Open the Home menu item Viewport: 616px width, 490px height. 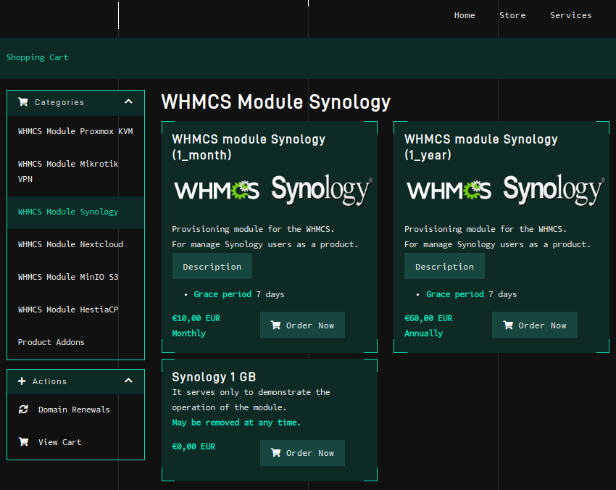(465, 15)
